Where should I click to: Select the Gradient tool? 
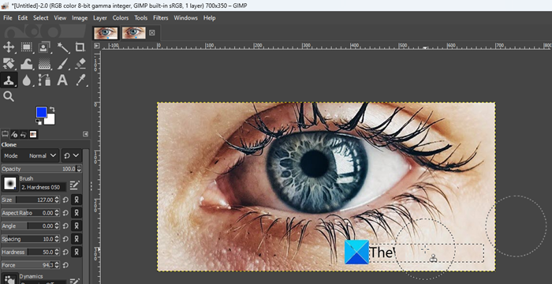[44, 64]
